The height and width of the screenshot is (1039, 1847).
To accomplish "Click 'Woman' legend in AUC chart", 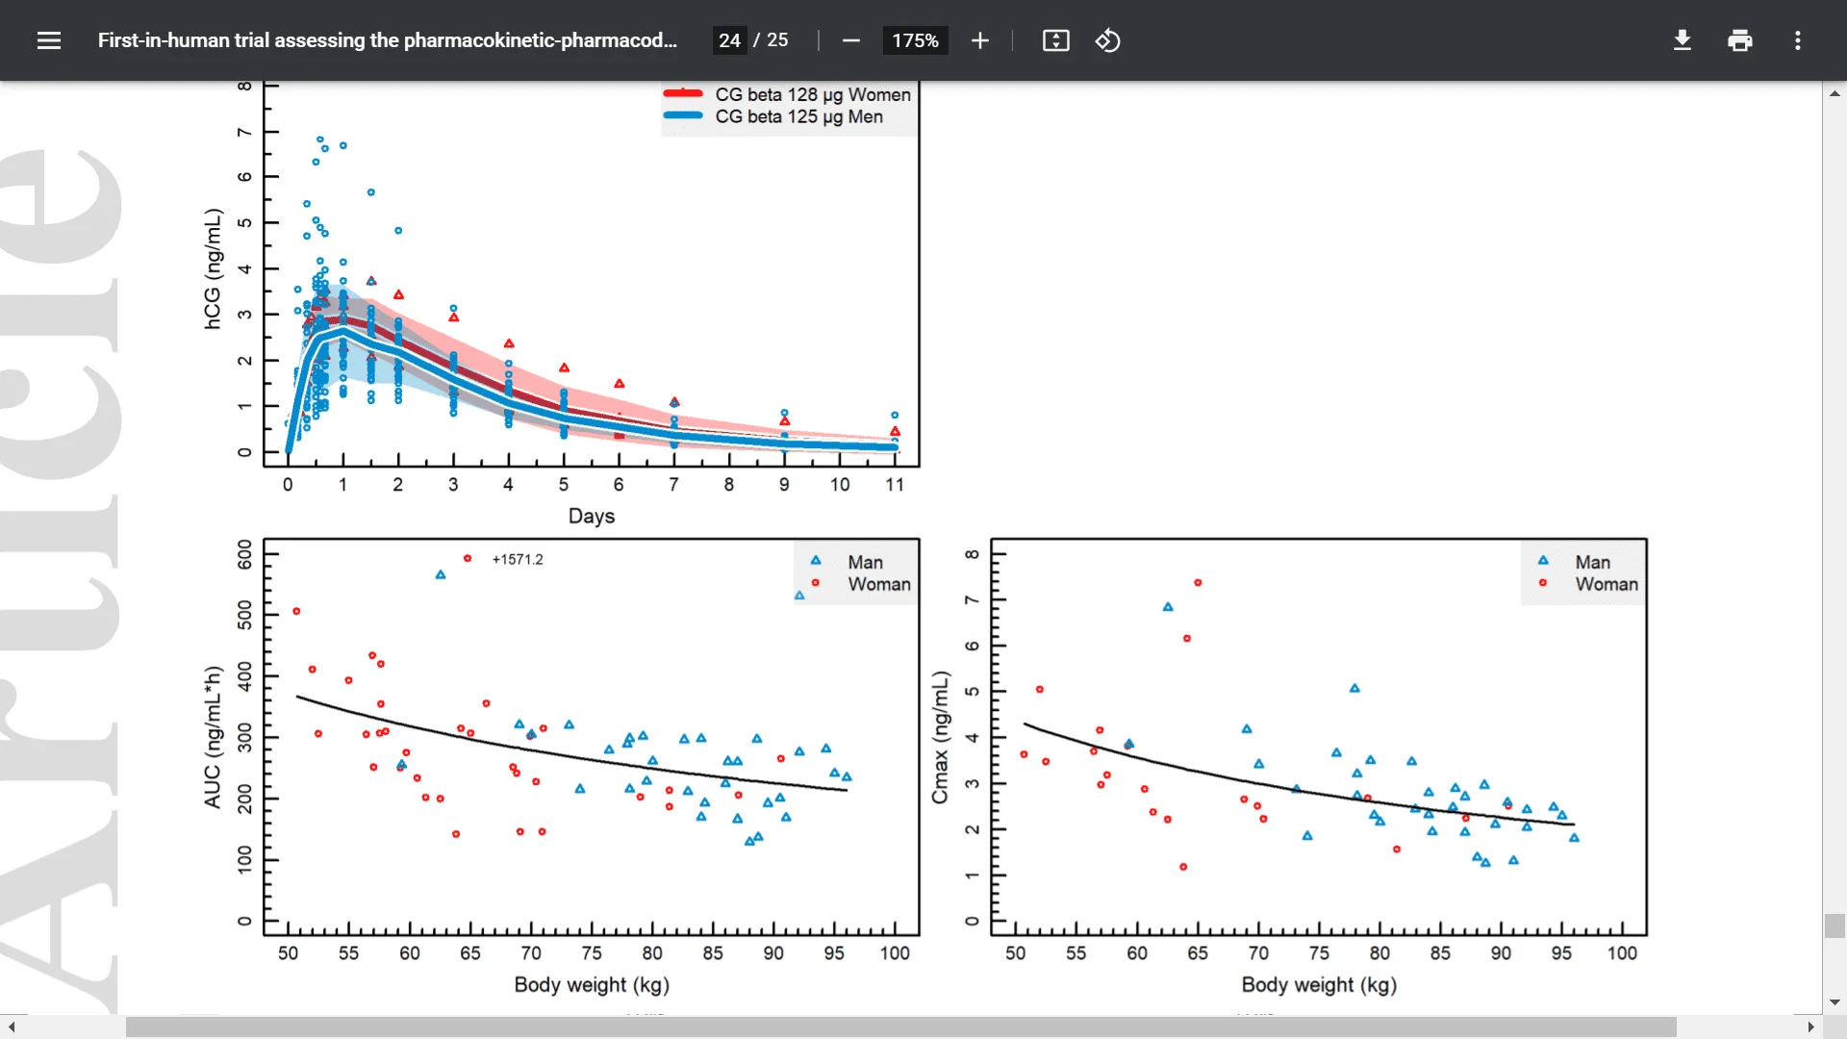I will [x=879, y=584].
